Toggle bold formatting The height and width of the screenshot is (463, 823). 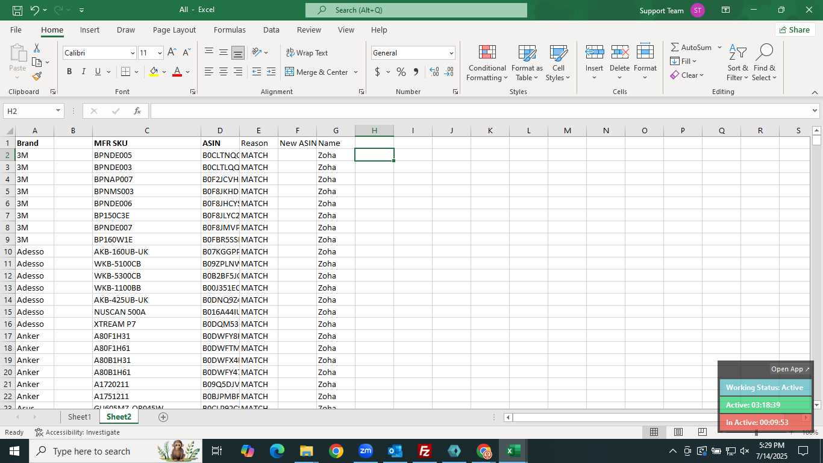click(x=69, y=72)
